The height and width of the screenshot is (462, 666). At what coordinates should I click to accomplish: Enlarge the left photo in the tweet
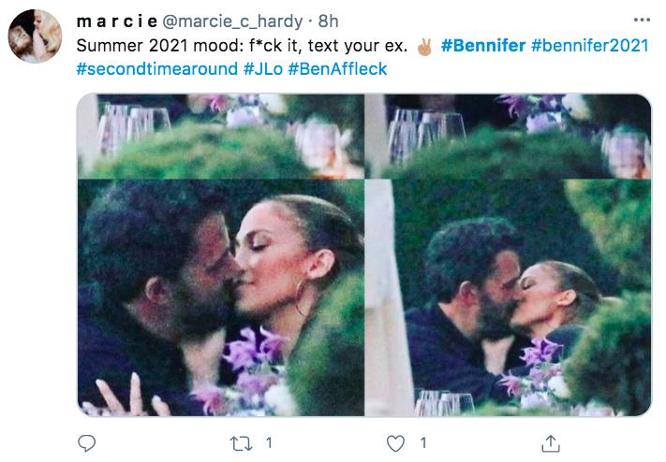click(x=220, y=254)
